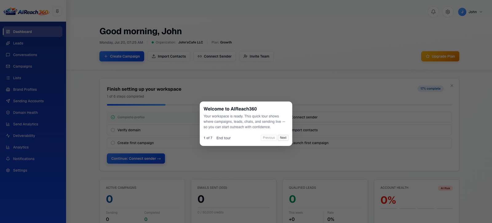Click the 0 / 50,000 credits text

(x=211, y=212)
